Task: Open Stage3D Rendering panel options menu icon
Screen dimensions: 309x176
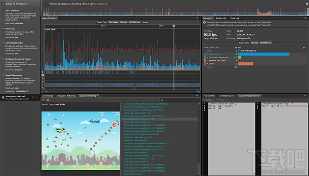Action: click(x=197, y=95)
